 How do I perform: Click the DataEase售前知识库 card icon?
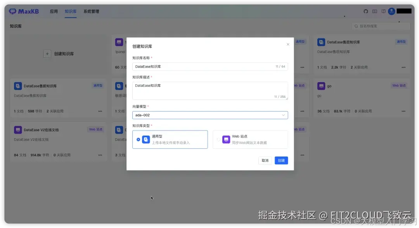click(18, 86)
